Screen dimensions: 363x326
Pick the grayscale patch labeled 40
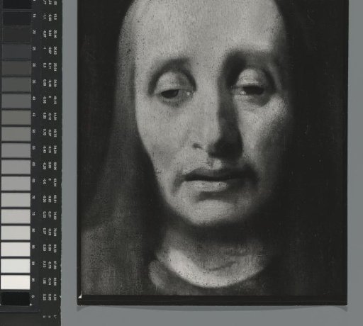coord(16,101)
